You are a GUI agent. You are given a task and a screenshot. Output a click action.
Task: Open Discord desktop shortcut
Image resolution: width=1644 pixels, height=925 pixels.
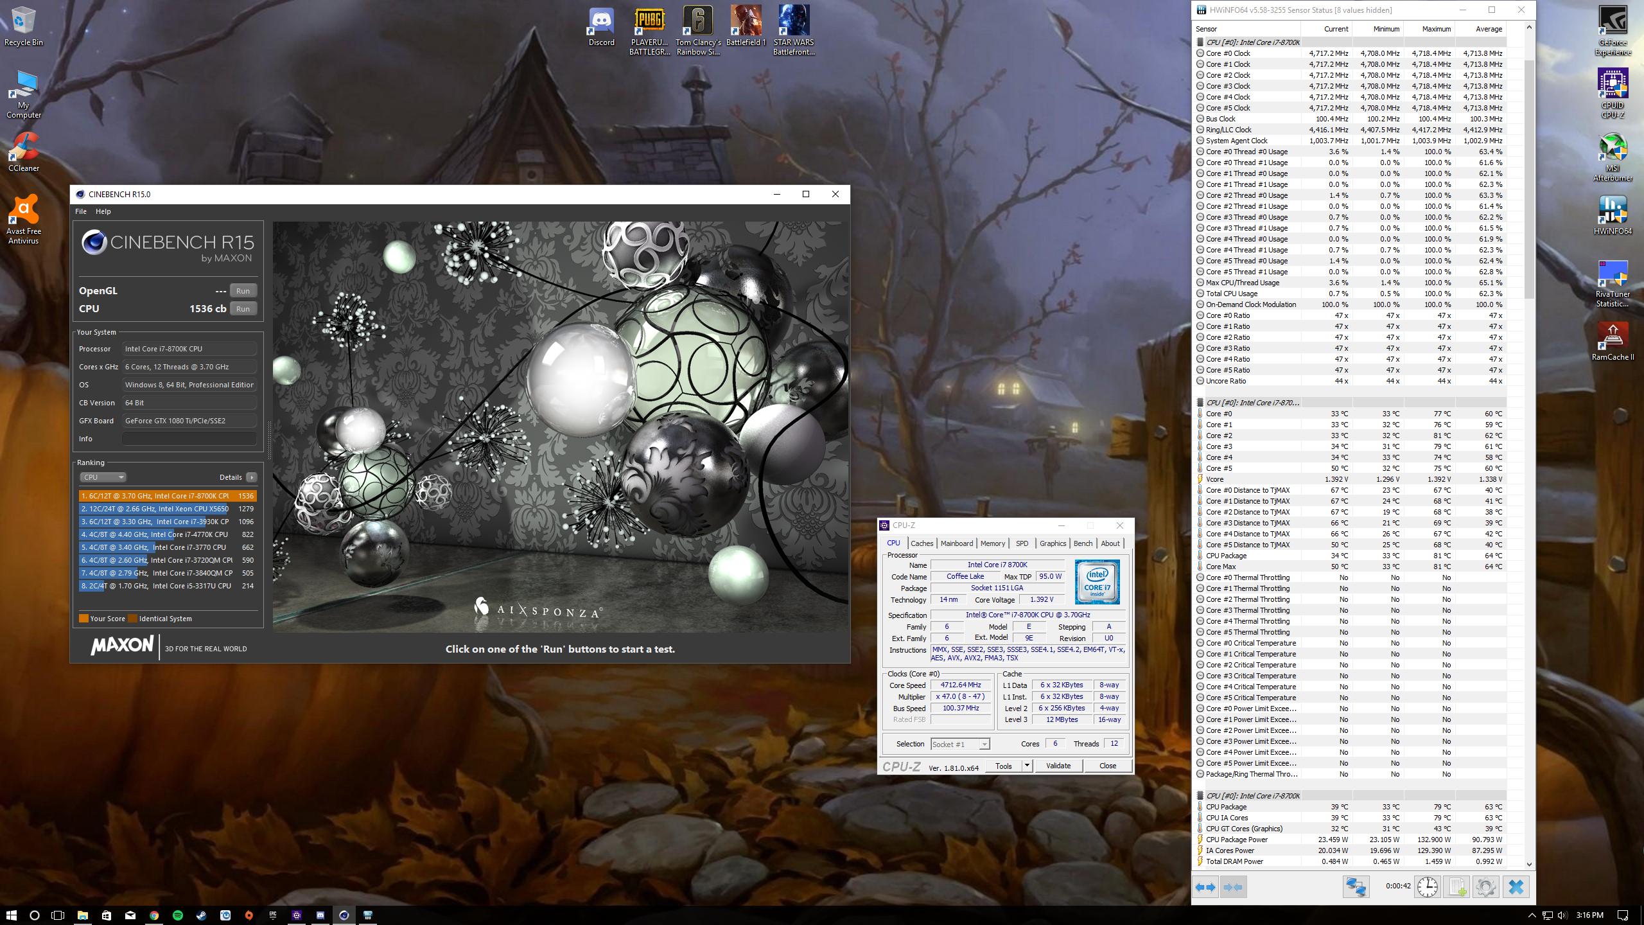point(601,27)
